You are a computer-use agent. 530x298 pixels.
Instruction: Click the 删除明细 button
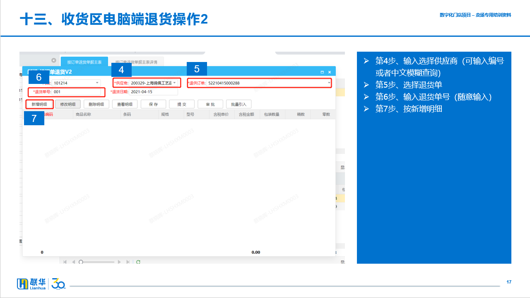pyautogui.click(x=96, y=104)
